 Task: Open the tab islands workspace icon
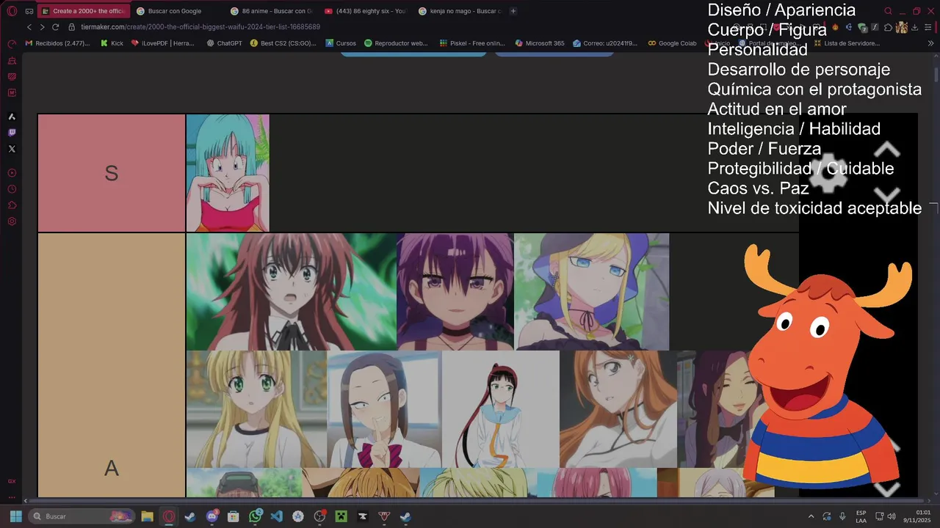pyautogui.click(x=29, y=11)
